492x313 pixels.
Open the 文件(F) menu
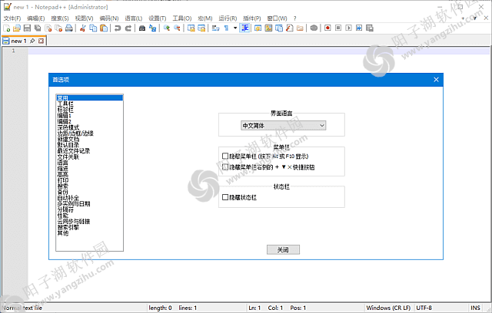tap(12, 18)
